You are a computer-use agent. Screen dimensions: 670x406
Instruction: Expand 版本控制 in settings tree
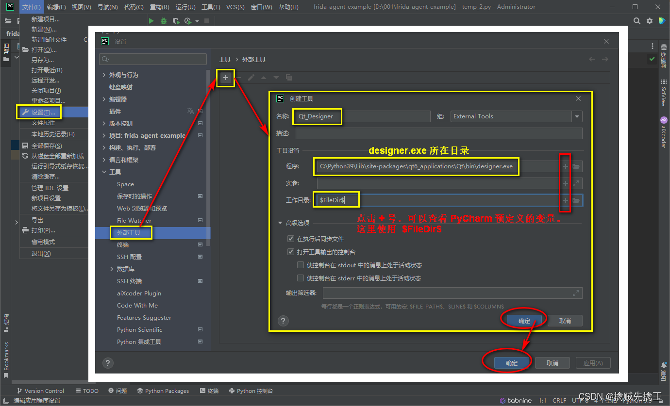pos(104,123)
